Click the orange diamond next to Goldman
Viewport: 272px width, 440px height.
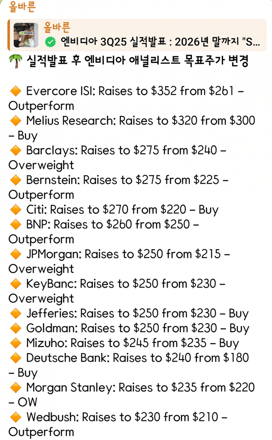point(15,328)
